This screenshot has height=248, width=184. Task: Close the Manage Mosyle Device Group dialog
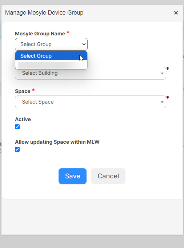coord(176,13)
